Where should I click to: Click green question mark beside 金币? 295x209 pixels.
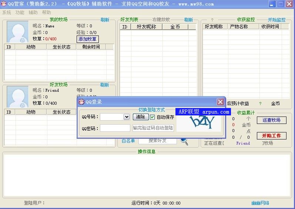click(x=260, y=104)
